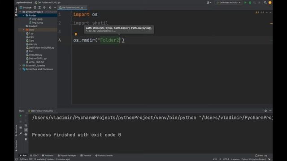Pin the Run tab with pin icon
The height and width of the screenshot is (161, 287).
click(x=21, y=134)
